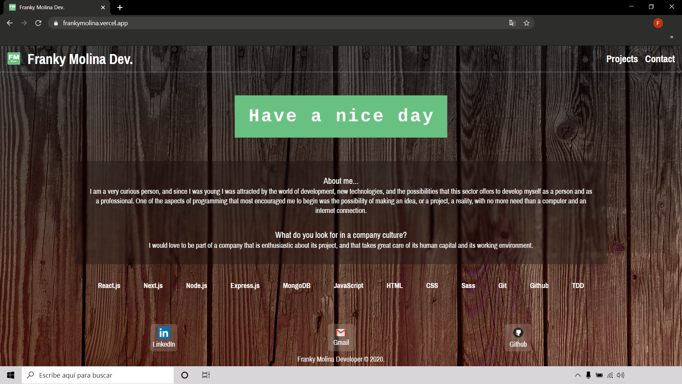
Task: Click the CSS skill label
Action: (x=432, y=286)
